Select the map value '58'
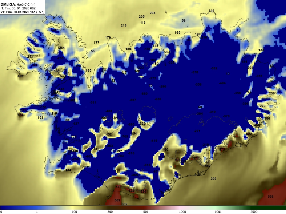Viewport: 286px width, 214px height. pos(93,51)
